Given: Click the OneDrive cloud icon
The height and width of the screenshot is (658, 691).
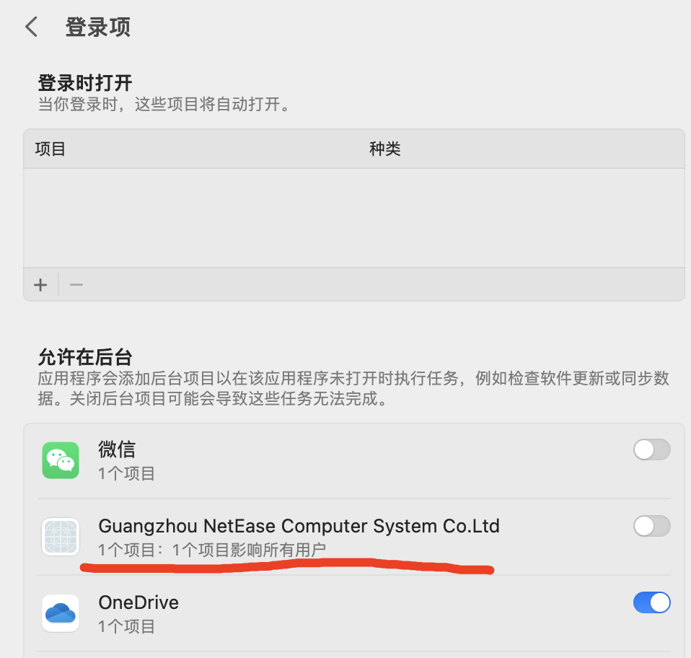Looking at the screenshot, I should pyautogui.click(x=61, y=613).
